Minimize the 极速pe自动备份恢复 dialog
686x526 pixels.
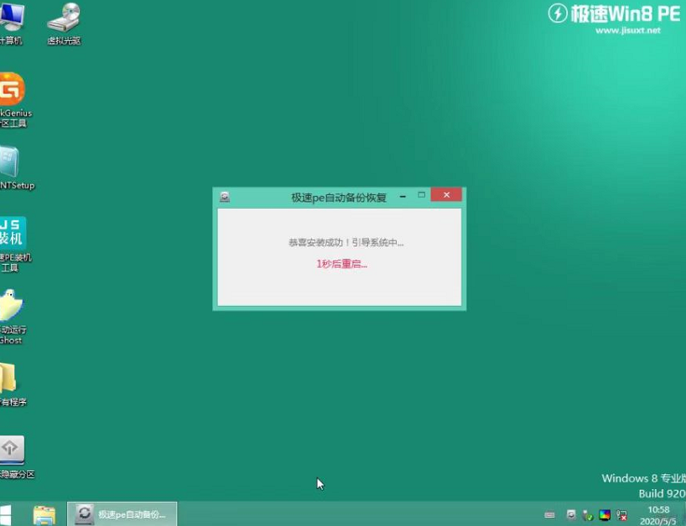tap(403, 195)
